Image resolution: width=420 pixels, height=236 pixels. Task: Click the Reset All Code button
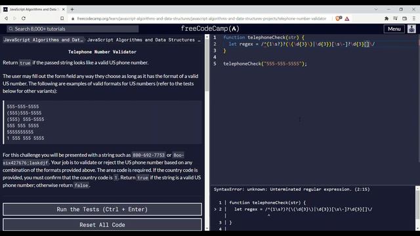click(x=102, y=225)
